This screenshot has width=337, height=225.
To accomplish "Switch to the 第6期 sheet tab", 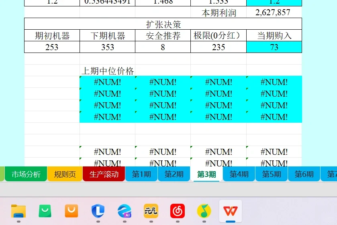I will [304, 174].
